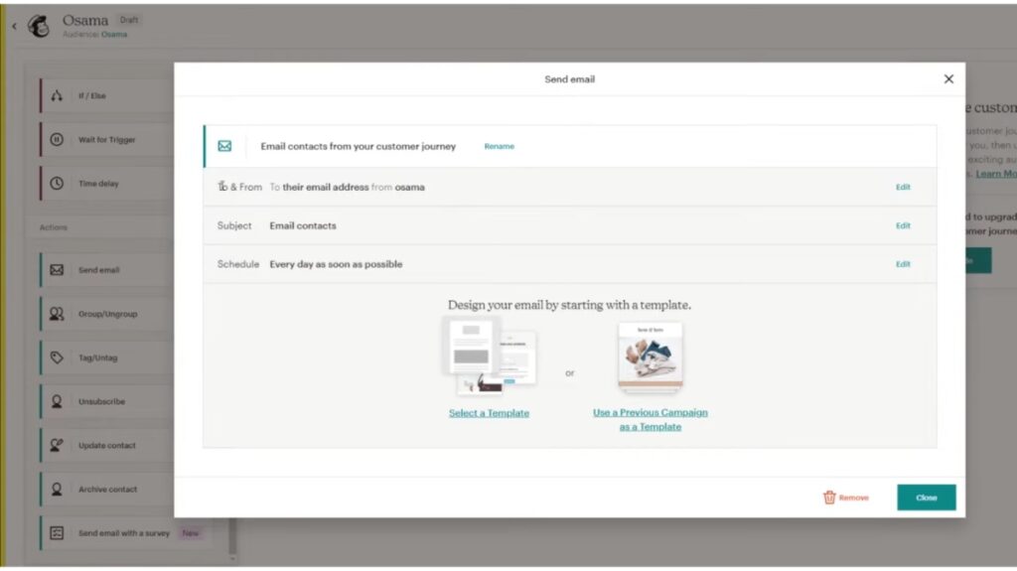
Task: Click the teal Close button
Action: [927, 498]
